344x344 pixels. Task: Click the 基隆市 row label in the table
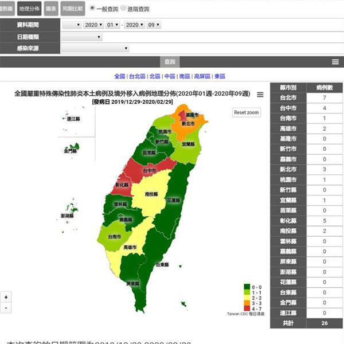tap(288, 139)
